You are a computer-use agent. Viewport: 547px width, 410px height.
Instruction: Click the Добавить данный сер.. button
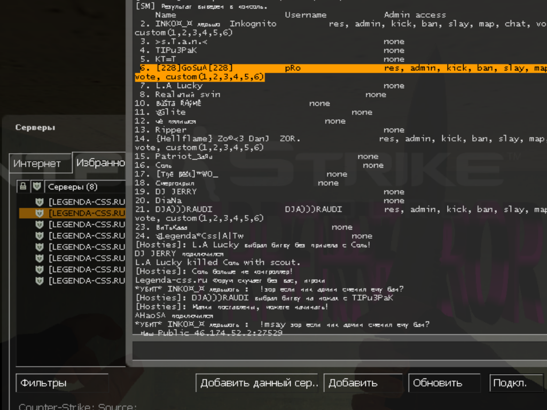point(257,383)
